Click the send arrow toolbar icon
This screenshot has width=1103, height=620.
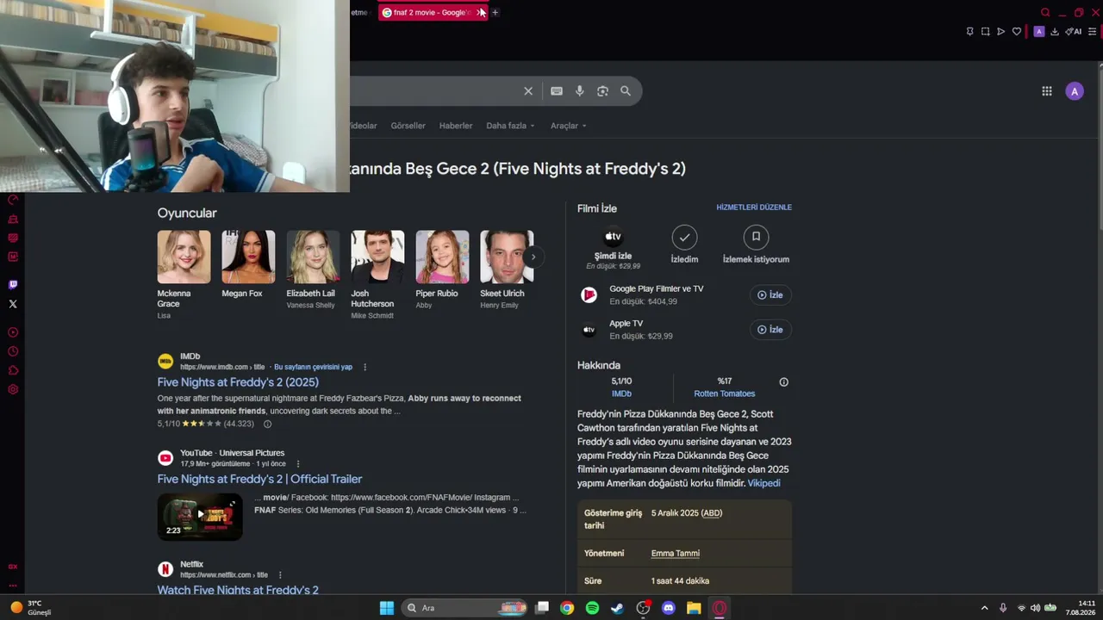(1000, 32)
